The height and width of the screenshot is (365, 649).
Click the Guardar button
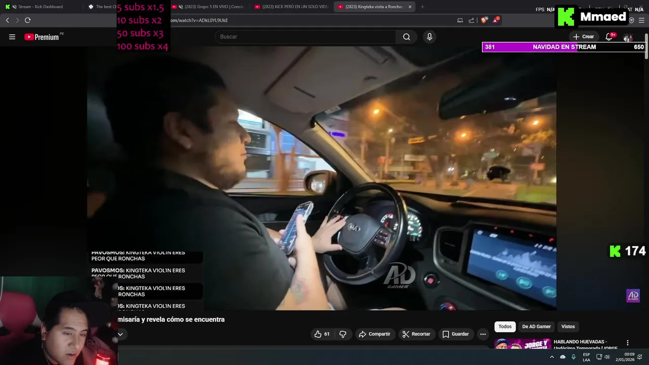455,334
